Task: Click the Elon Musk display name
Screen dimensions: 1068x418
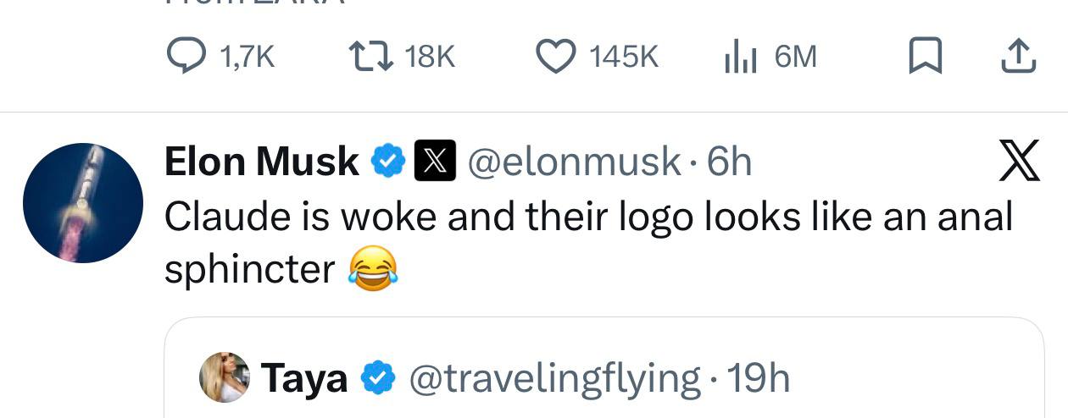Action: pyautogui.click(x=261, y=161)
